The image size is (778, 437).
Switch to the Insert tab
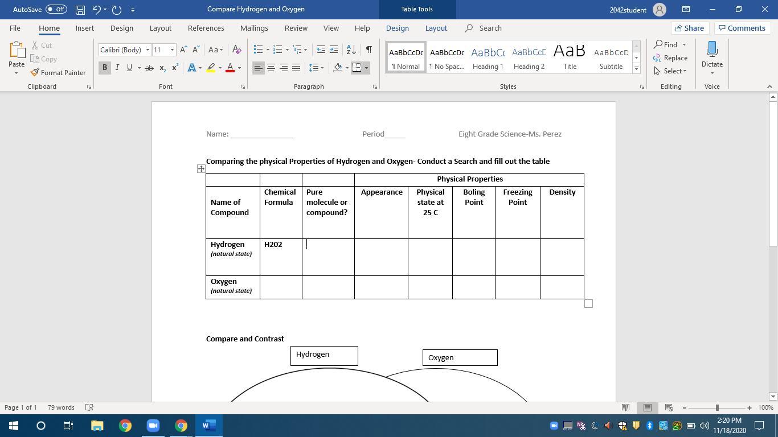point(85,28)
